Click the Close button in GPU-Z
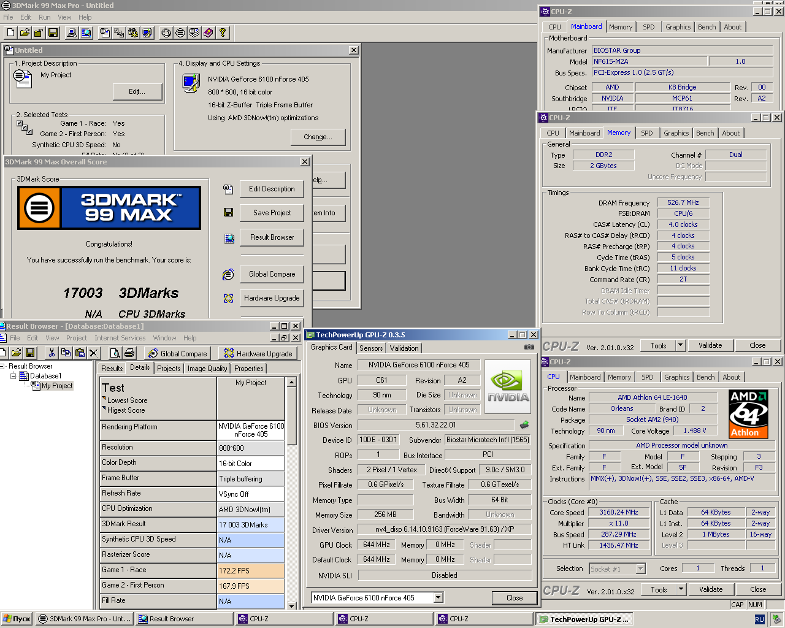This screenshot has width=785, height=628. tap(515, 598)
